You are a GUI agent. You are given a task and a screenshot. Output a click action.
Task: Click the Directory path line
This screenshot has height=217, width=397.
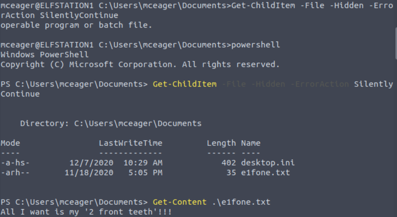(111, 124)
